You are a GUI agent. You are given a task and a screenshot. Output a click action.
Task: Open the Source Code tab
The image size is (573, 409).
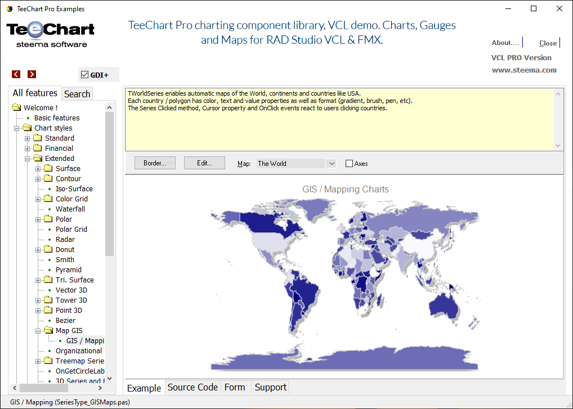click(x=193, y=387)
